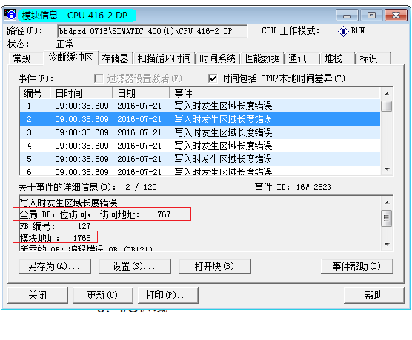This screenshot has width=412, height=340.
Task: Click the 路径 input field
Action: click(x=152, y=32)
